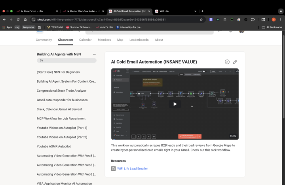This screenshot has height=185, width=285.
Task: Close the AI Cold Email Automation tab
Action: pyautogui.click(x=149, y=11)
